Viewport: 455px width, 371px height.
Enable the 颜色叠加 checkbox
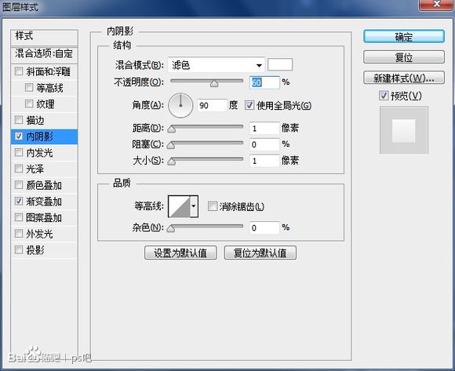[19, 185]
